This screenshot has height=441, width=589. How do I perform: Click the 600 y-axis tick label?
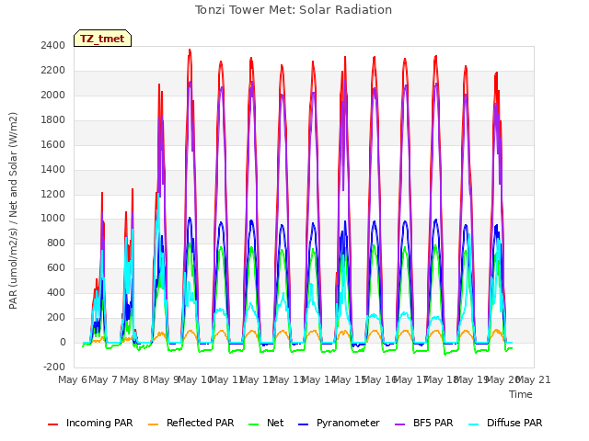[56, 267]
